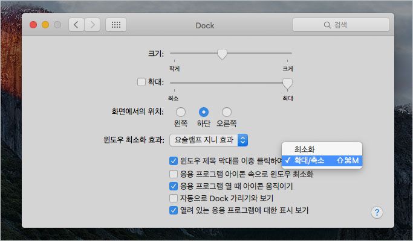Click the 크기 size slider thumb
This screenshot has height=241, width=413.
click(222, 54)
